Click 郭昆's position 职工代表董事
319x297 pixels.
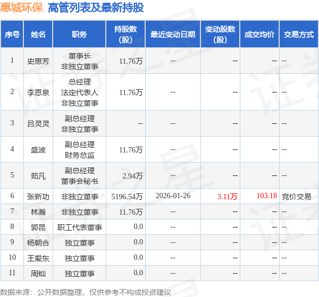pos(80,227)
